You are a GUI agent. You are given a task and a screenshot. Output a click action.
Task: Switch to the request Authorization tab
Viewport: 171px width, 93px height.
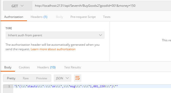pos(14,17)
